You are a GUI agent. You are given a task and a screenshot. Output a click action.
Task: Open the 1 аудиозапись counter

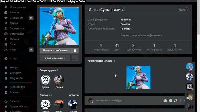pyautogui.click(x=175, y=48)
